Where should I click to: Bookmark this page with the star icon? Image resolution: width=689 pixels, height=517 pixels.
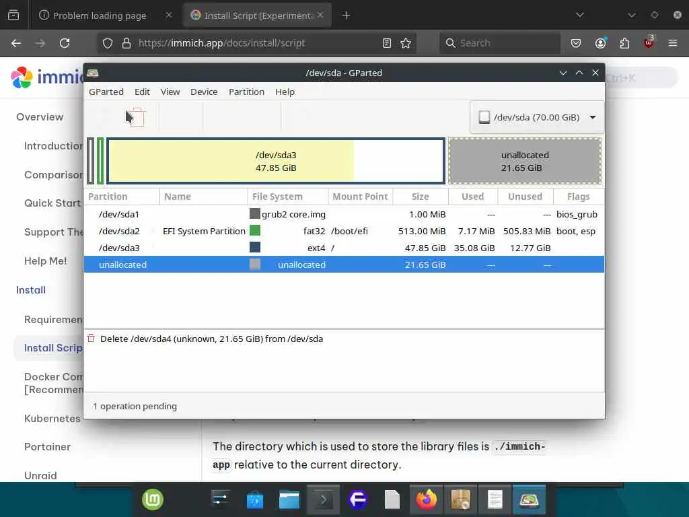pos(406,43)
